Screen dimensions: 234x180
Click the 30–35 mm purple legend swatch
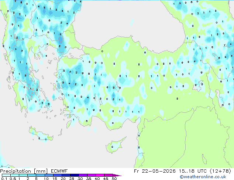83,175
